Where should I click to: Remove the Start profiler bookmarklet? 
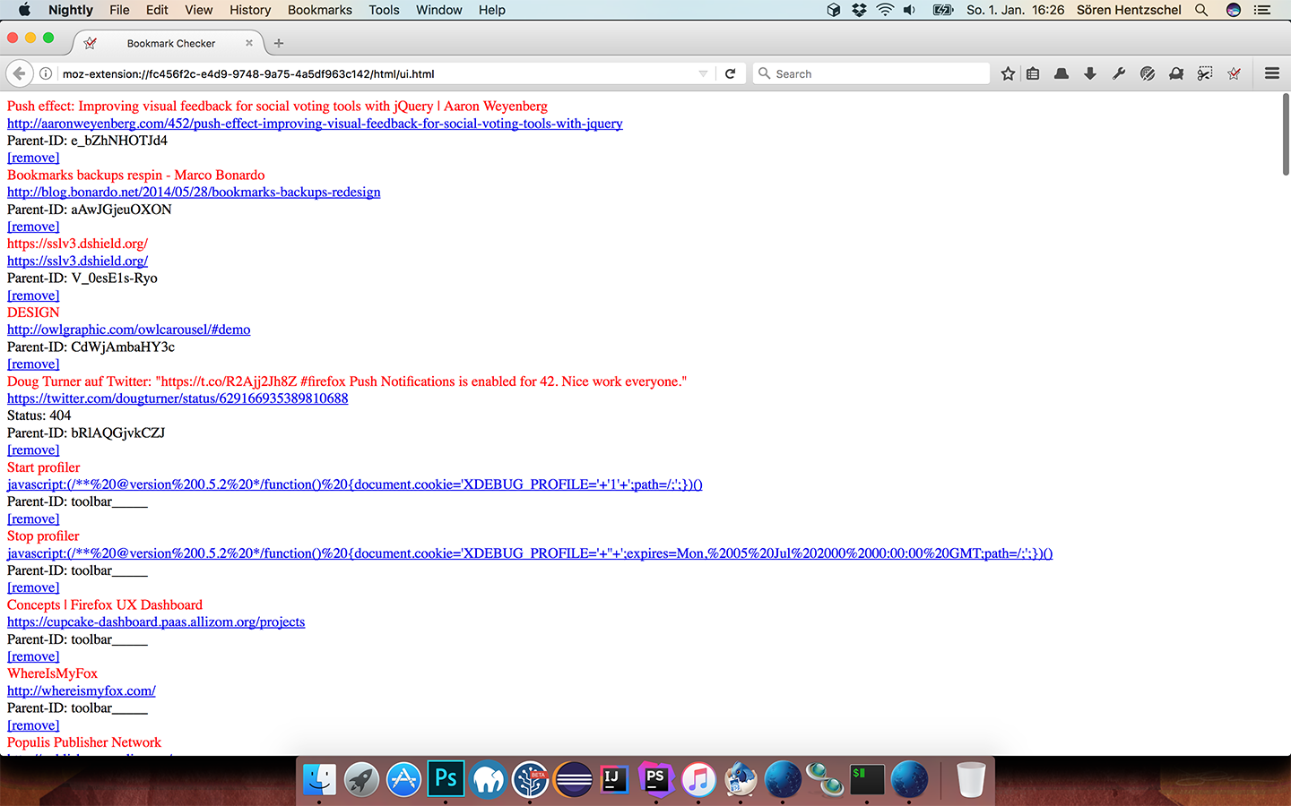point(33,519)
